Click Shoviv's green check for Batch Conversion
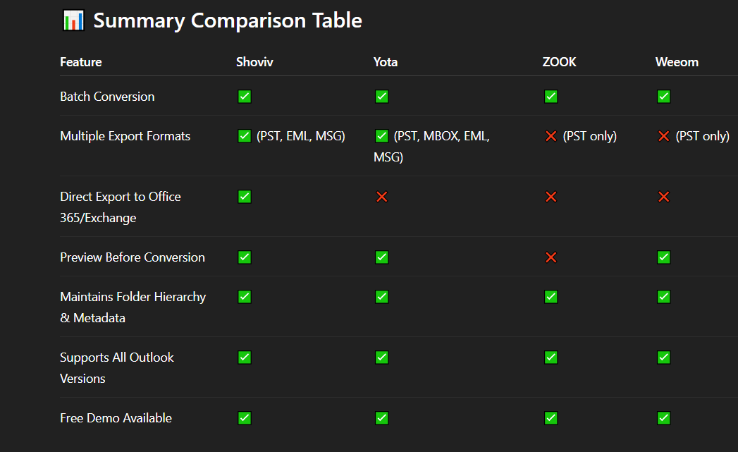The image size is (738, 452). point(245,97)
